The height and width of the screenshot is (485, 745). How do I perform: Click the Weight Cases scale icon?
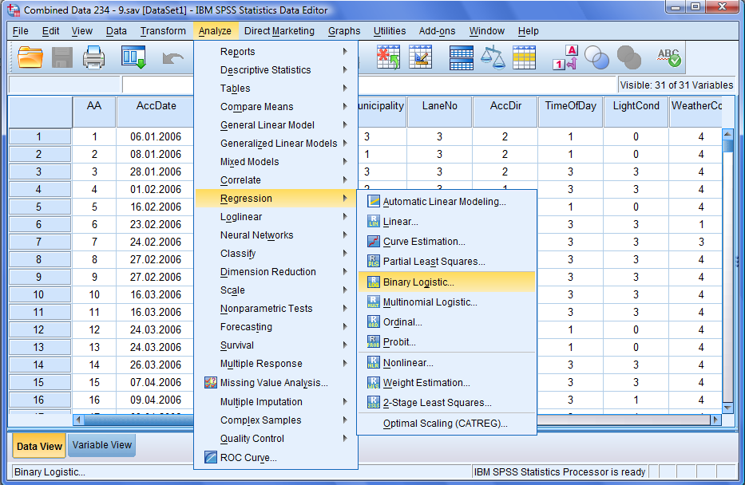point(493,58)
